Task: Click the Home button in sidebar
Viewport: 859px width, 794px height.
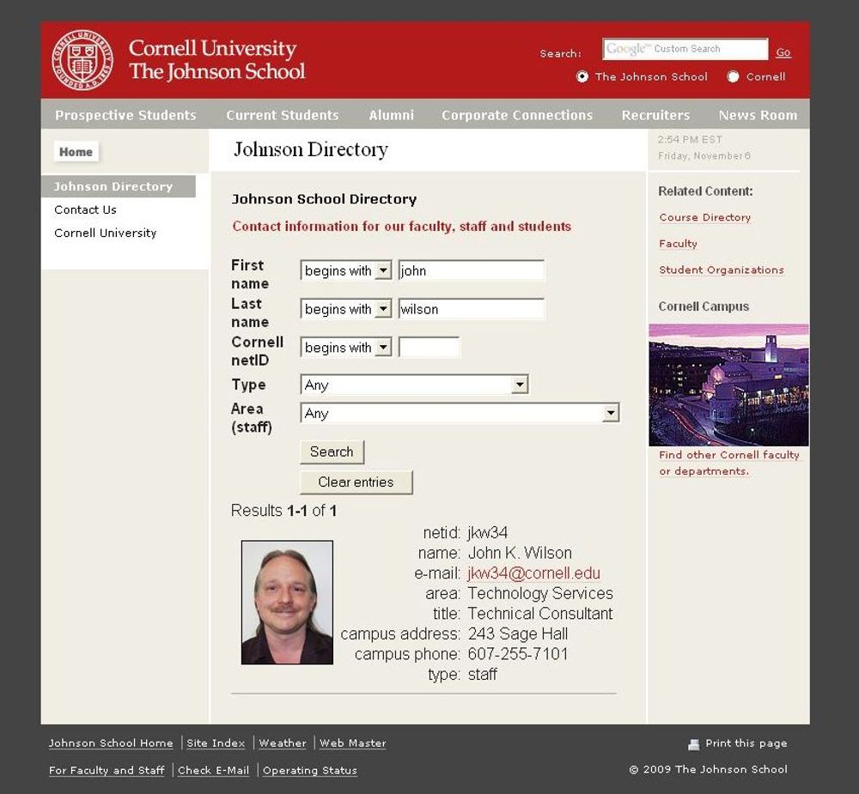Action: click(x=76, y=152)
